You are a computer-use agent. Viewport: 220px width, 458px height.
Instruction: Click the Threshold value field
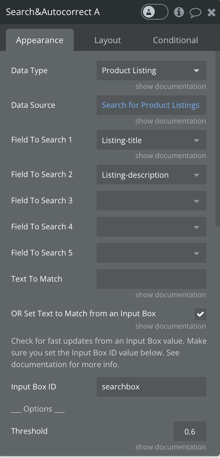[x=190, y=432]
